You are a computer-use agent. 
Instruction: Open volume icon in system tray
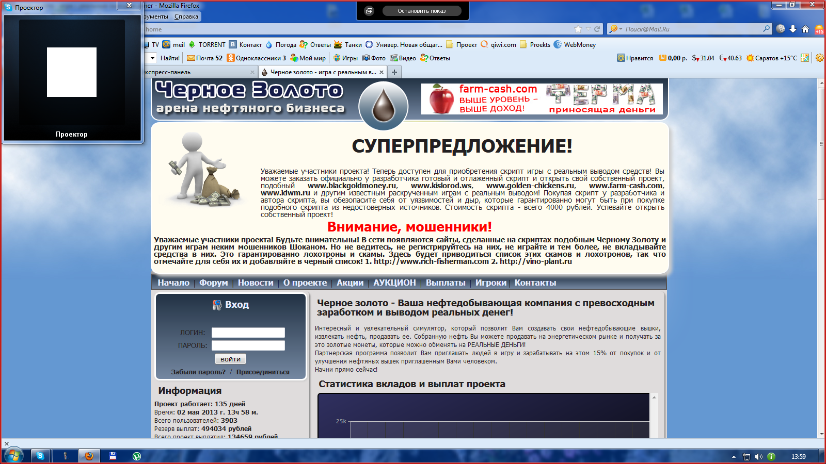click(x=758, y=456)
